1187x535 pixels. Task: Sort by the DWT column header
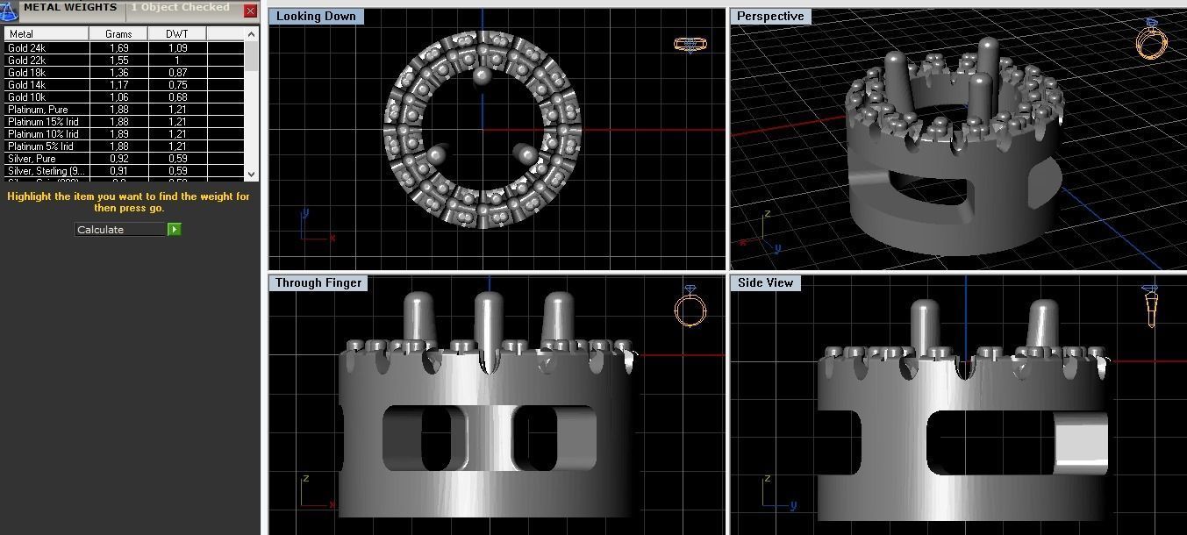[x=177, y=33]
